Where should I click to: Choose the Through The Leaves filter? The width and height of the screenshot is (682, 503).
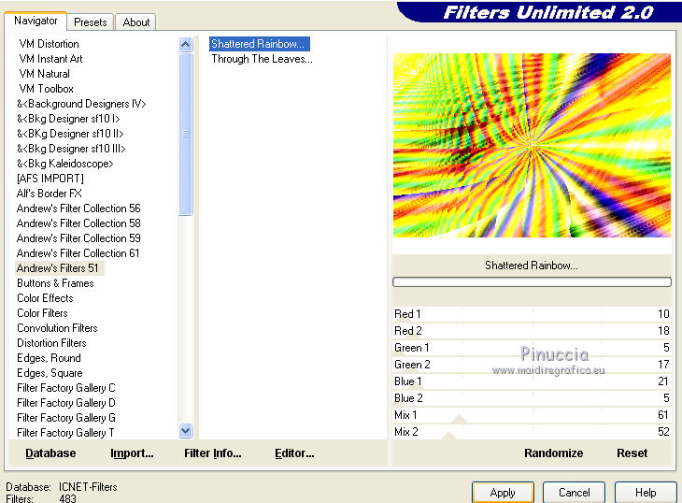(262, 59)
